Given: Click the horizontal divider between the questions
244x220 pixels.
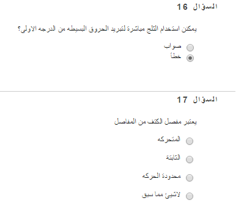Looking at the screenshot, I should coord(117,91).
